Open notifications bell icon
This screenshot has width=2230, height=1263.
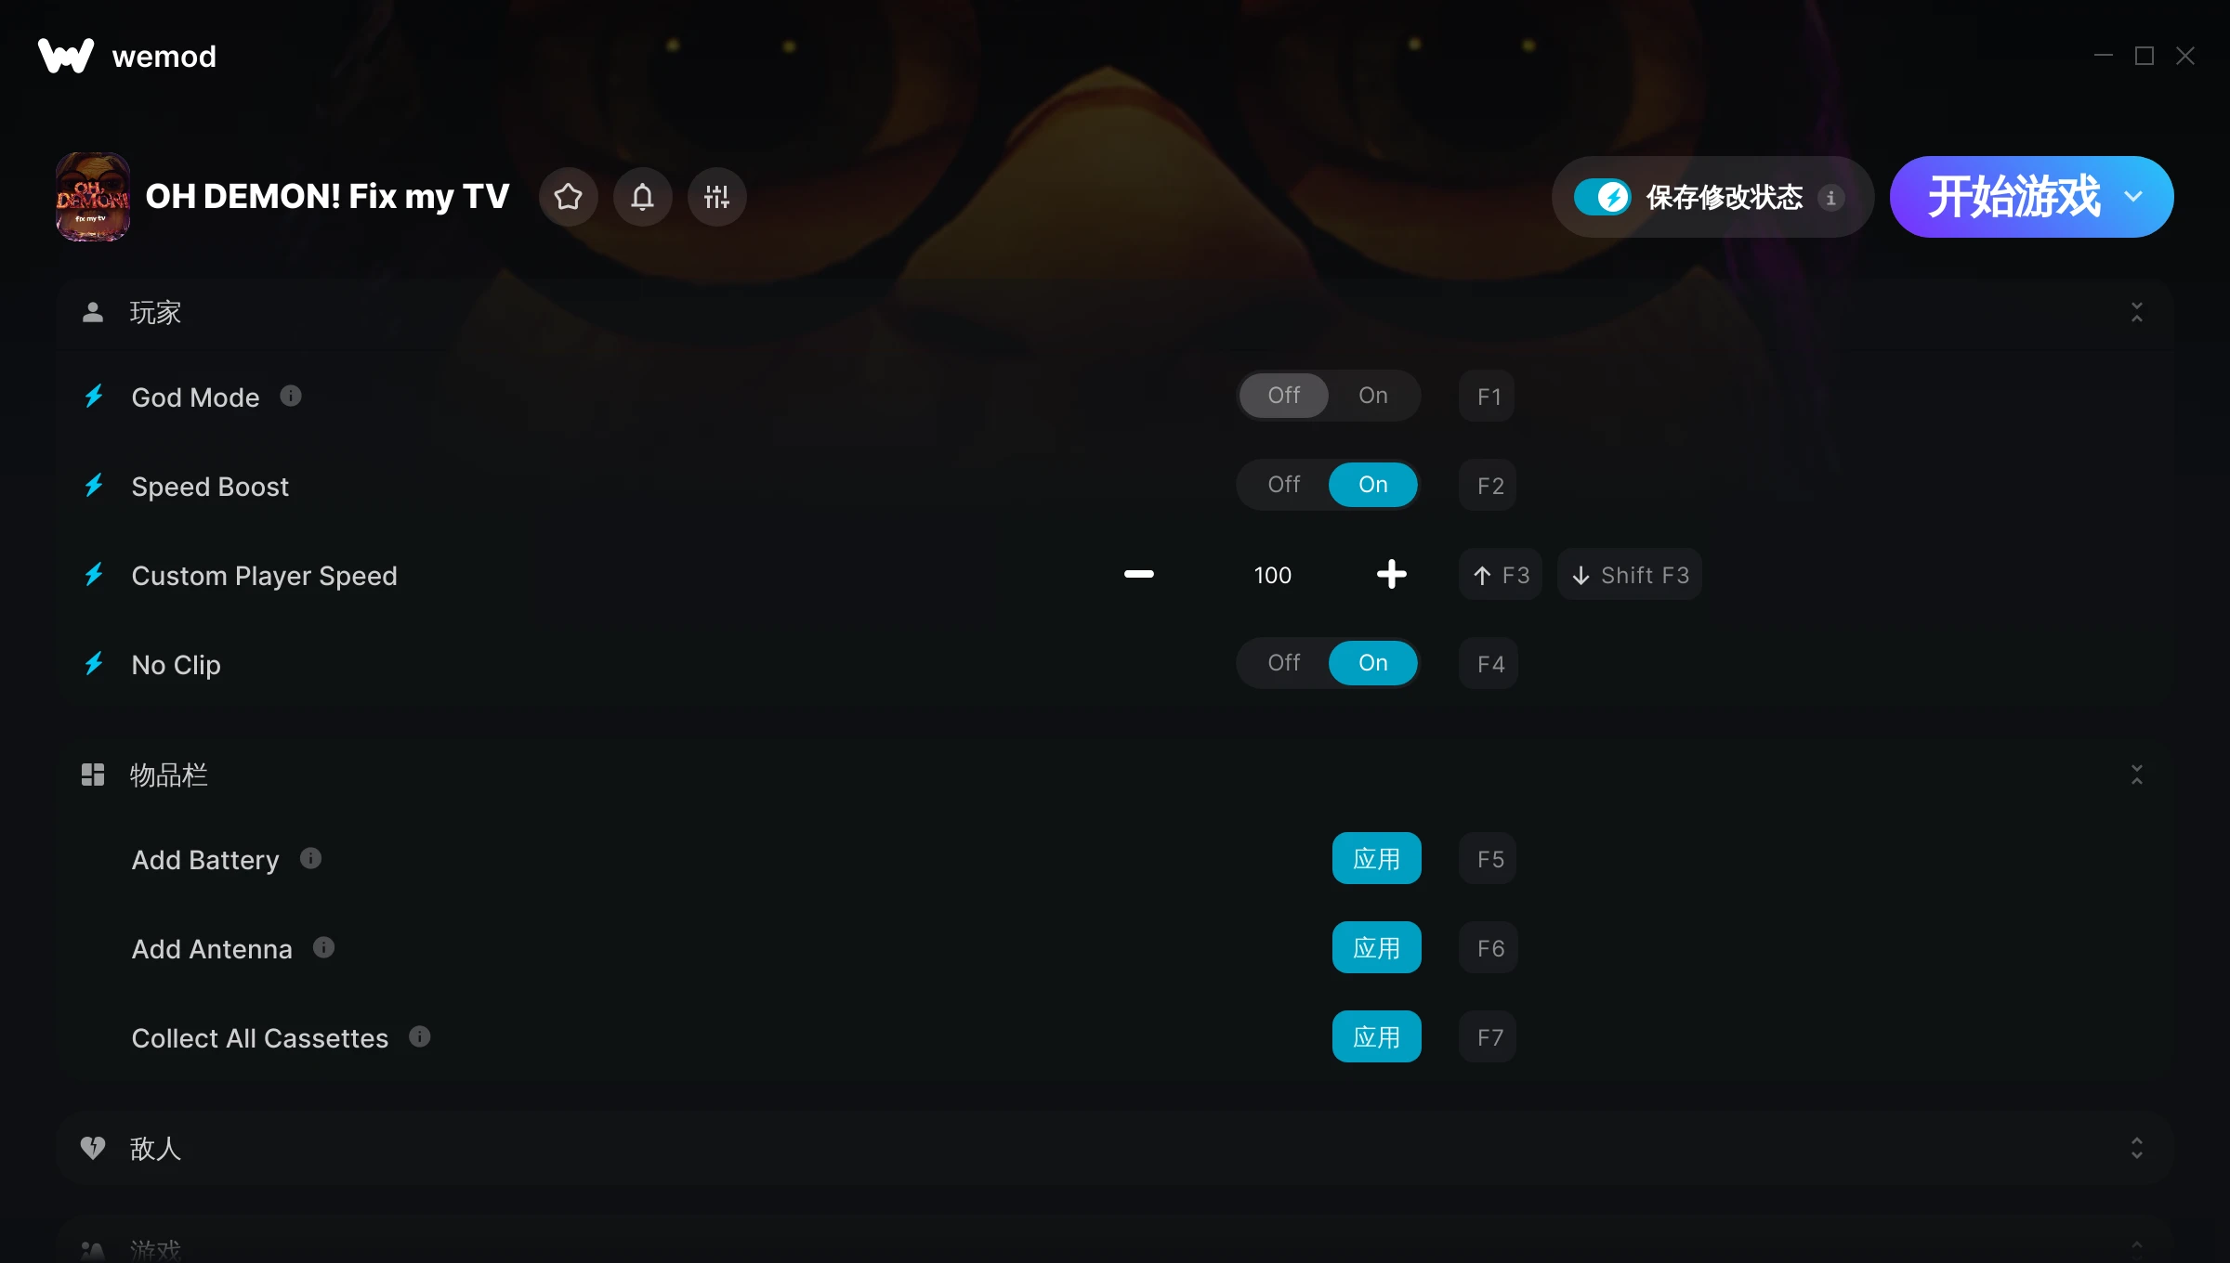[x=642, y=197]
